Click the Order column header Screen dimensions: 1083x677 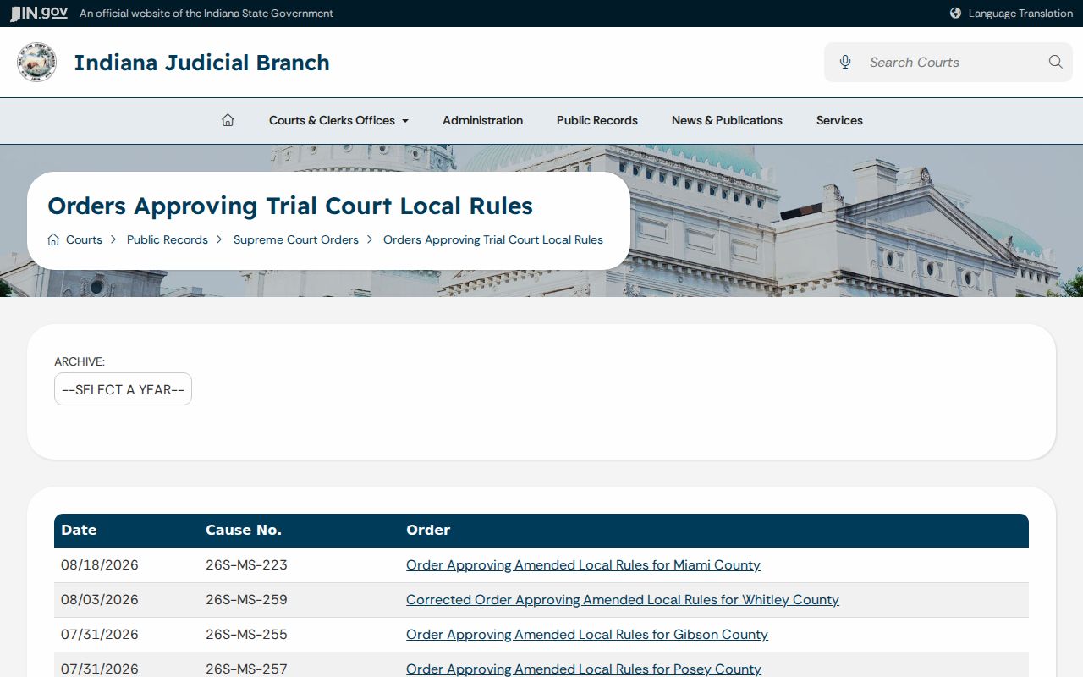point(428,530)
